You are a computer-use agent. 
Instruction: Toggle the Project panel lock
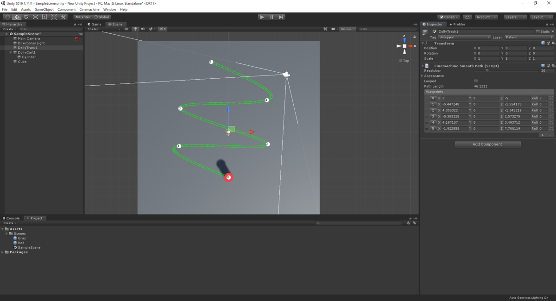click(410, 218)
